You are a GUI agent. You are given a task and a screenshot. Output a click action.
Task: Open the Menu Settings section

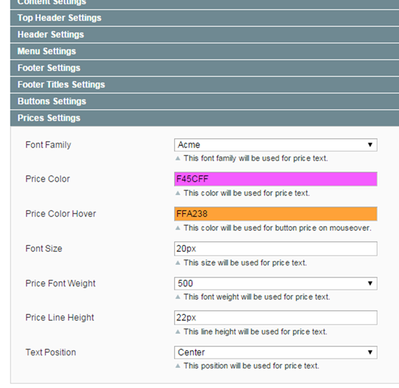tap(205, 51)
